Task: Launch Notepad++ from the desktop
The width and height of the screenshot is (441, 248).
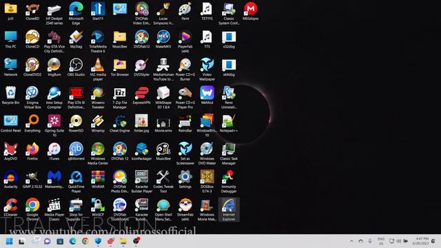Action: click(229, 124)
